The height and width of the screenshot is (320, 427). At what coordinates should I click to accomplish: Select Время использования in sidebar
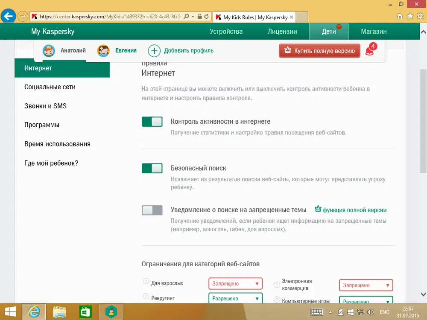click(x=57, y=144)
